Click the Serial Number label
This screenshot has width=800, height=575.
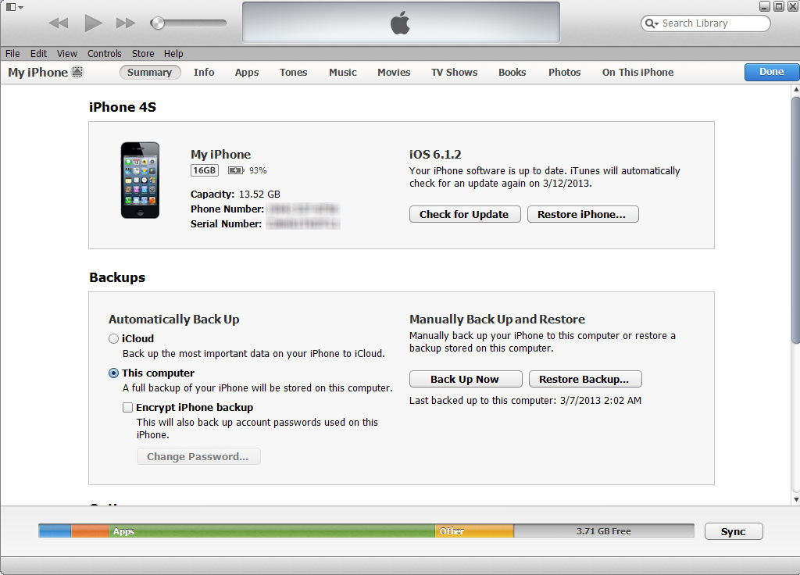(x=226, y=224)
